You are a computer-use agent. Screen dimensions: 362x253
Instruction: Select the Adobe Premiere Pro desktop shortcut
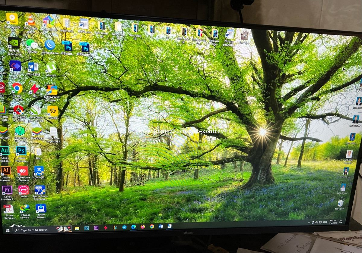pyautogui.click(x=8, y=193)
